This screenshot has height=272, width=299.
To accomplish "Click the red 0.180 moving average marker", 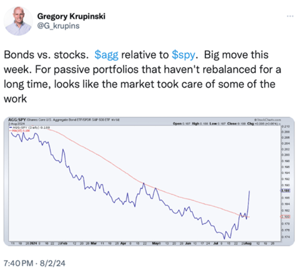I will pyautogui.click(x=286, y=217).
